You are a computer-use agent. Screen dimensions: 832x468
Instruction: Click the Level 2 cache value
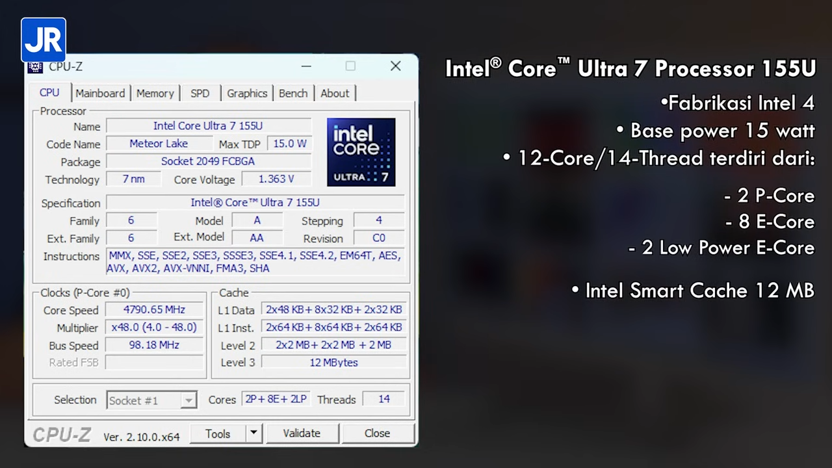click(334, 345)
